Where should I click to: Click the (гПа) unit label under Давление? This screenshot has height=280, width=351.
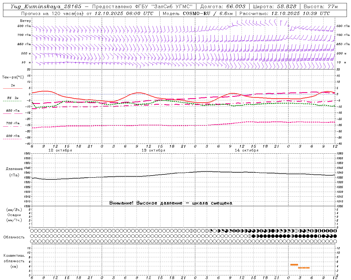pyautogui.click(x=14, y=175)
